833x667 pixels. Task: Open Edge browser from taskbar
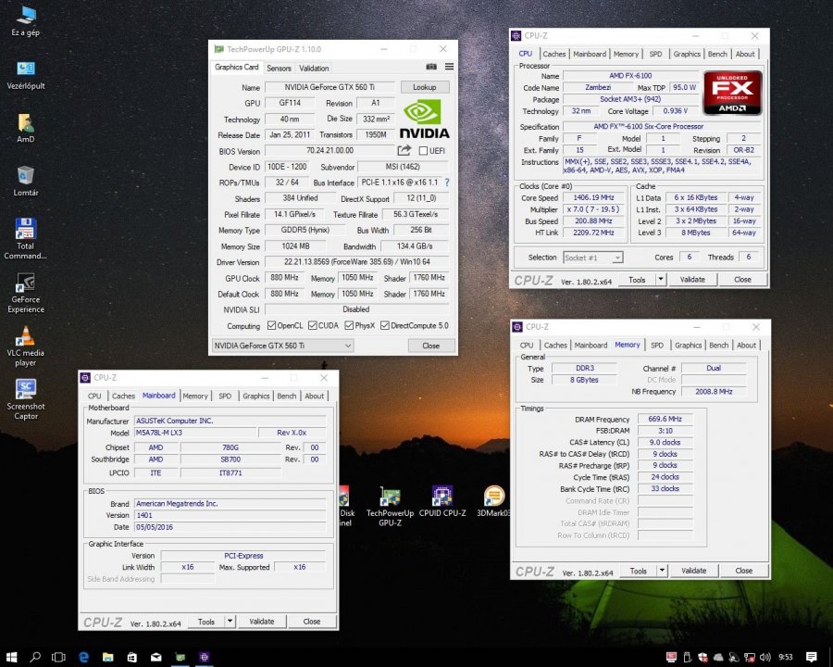click(x=83, y=657)
